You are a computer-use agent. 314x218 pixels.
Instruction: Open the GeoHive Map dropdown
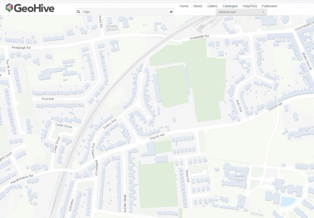[241, 12]
